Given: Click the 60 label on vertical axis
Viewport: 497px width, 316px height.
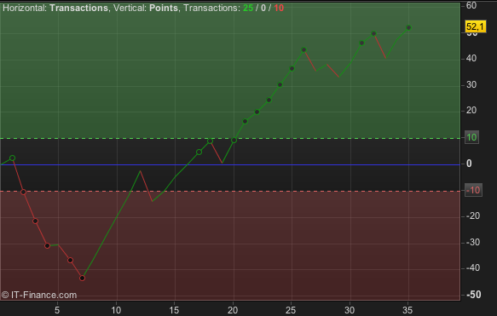Looking at the screenshot, I should 471,5.
